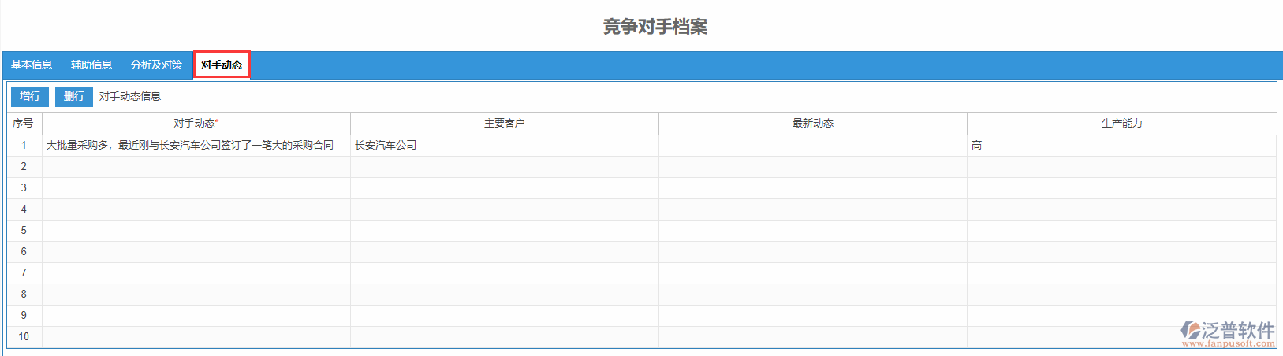Select the 分析及对策 tab
Screen dimensions: 1283x356
pyautogui.click(x=156, y=65)
